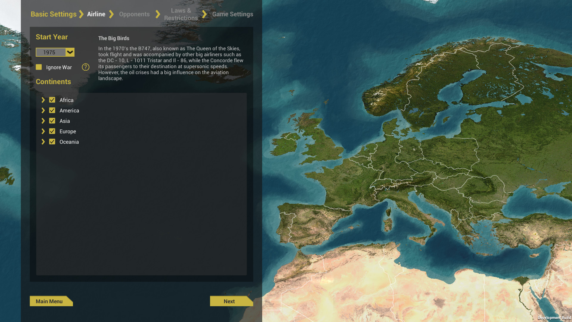572x322 pixels.
Task: Expand the Asia continent list
Action: (x=43, y=121)
